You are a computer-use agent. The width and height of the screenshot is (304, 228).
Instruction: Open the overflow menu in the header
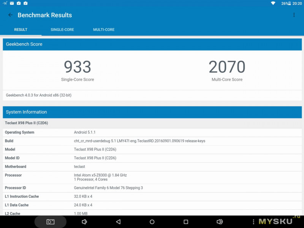click(x=294, y=15)
